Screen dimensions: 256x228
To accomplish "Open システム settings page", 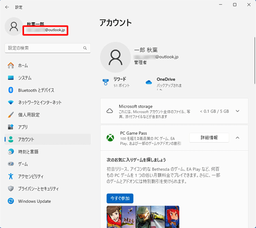I will coord(48,78).
